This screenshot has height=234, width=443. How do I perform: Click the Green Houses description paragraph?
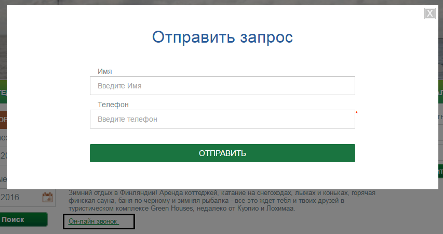coord(222,201)
